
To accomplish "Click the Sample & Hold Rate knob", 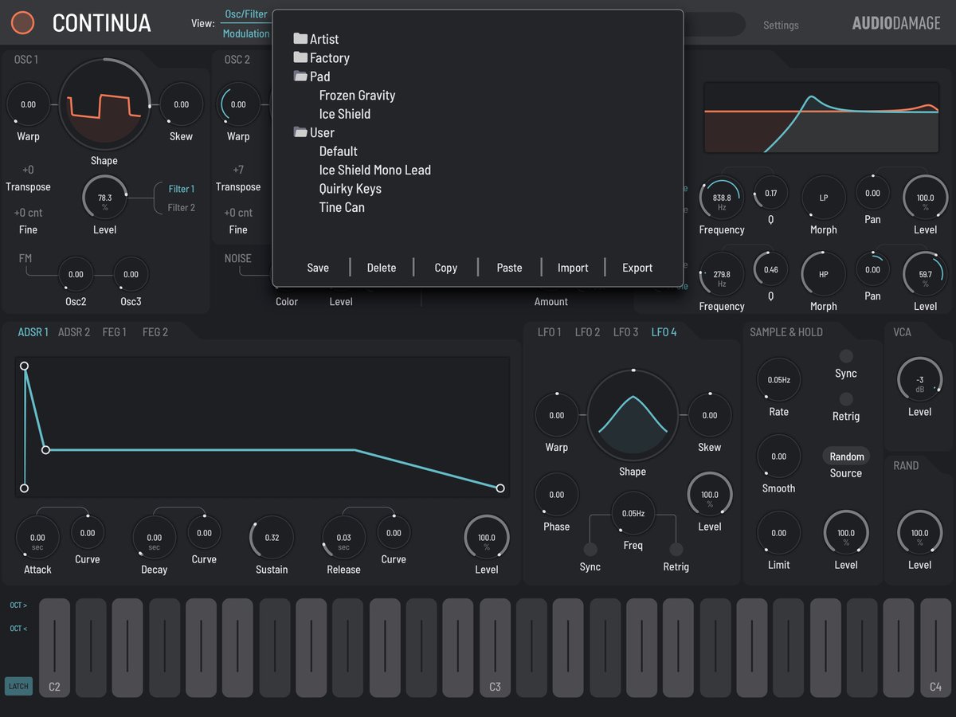I will [x=779, y=380].
